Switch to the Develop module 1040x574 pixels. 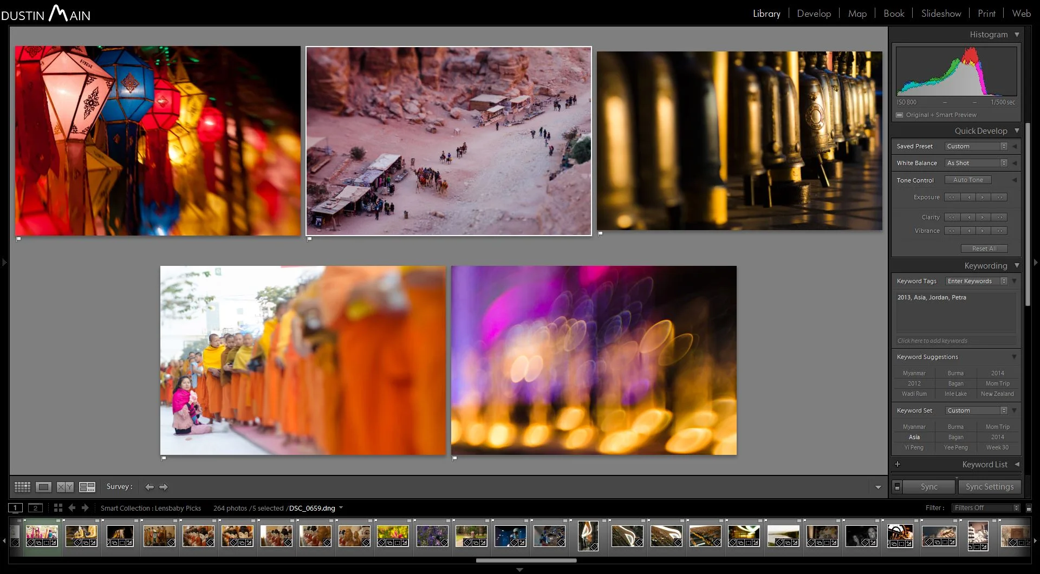814,13
